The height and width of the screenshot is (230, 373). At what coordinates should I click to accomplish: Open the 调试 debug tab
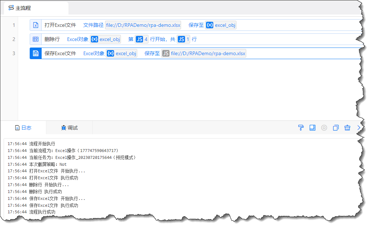(x=69, y=128)
